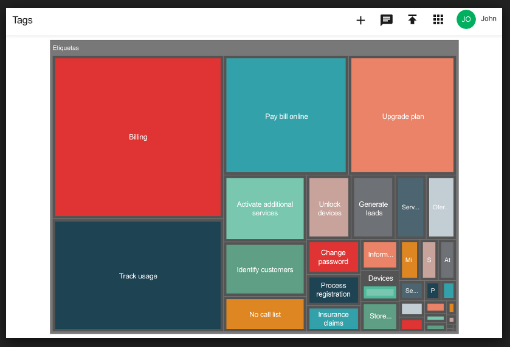The width and height of the screenshot is (510, 347).
Task: Open the apps grid icon
Action: (x=438, y=20)
